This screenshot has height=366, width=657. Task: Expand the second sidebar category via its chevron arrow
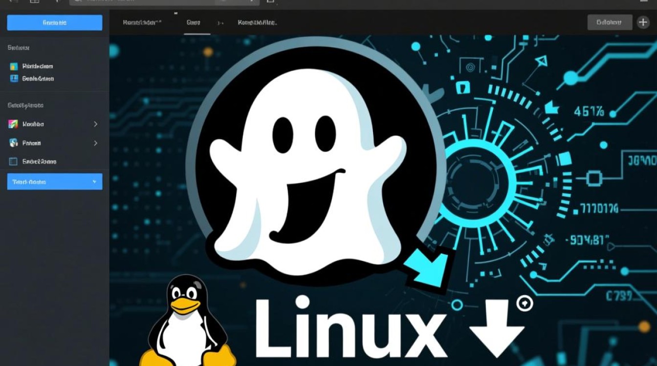96,142
